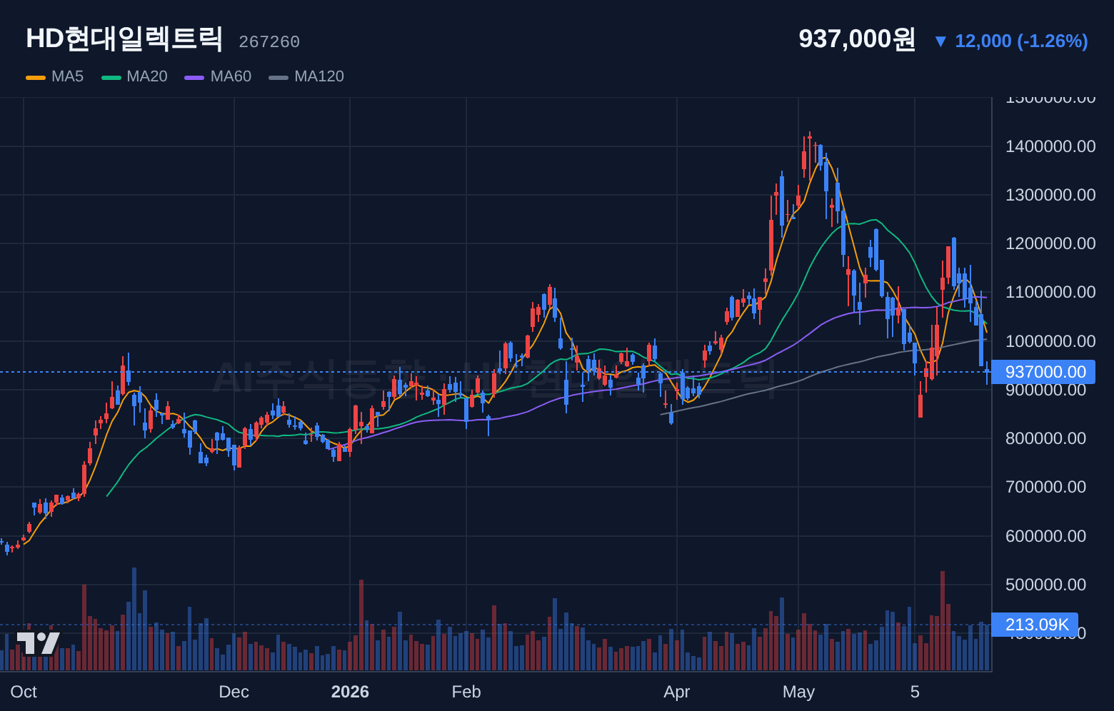Click the MA5 orange legend swatch

click(x=36, y=77)
